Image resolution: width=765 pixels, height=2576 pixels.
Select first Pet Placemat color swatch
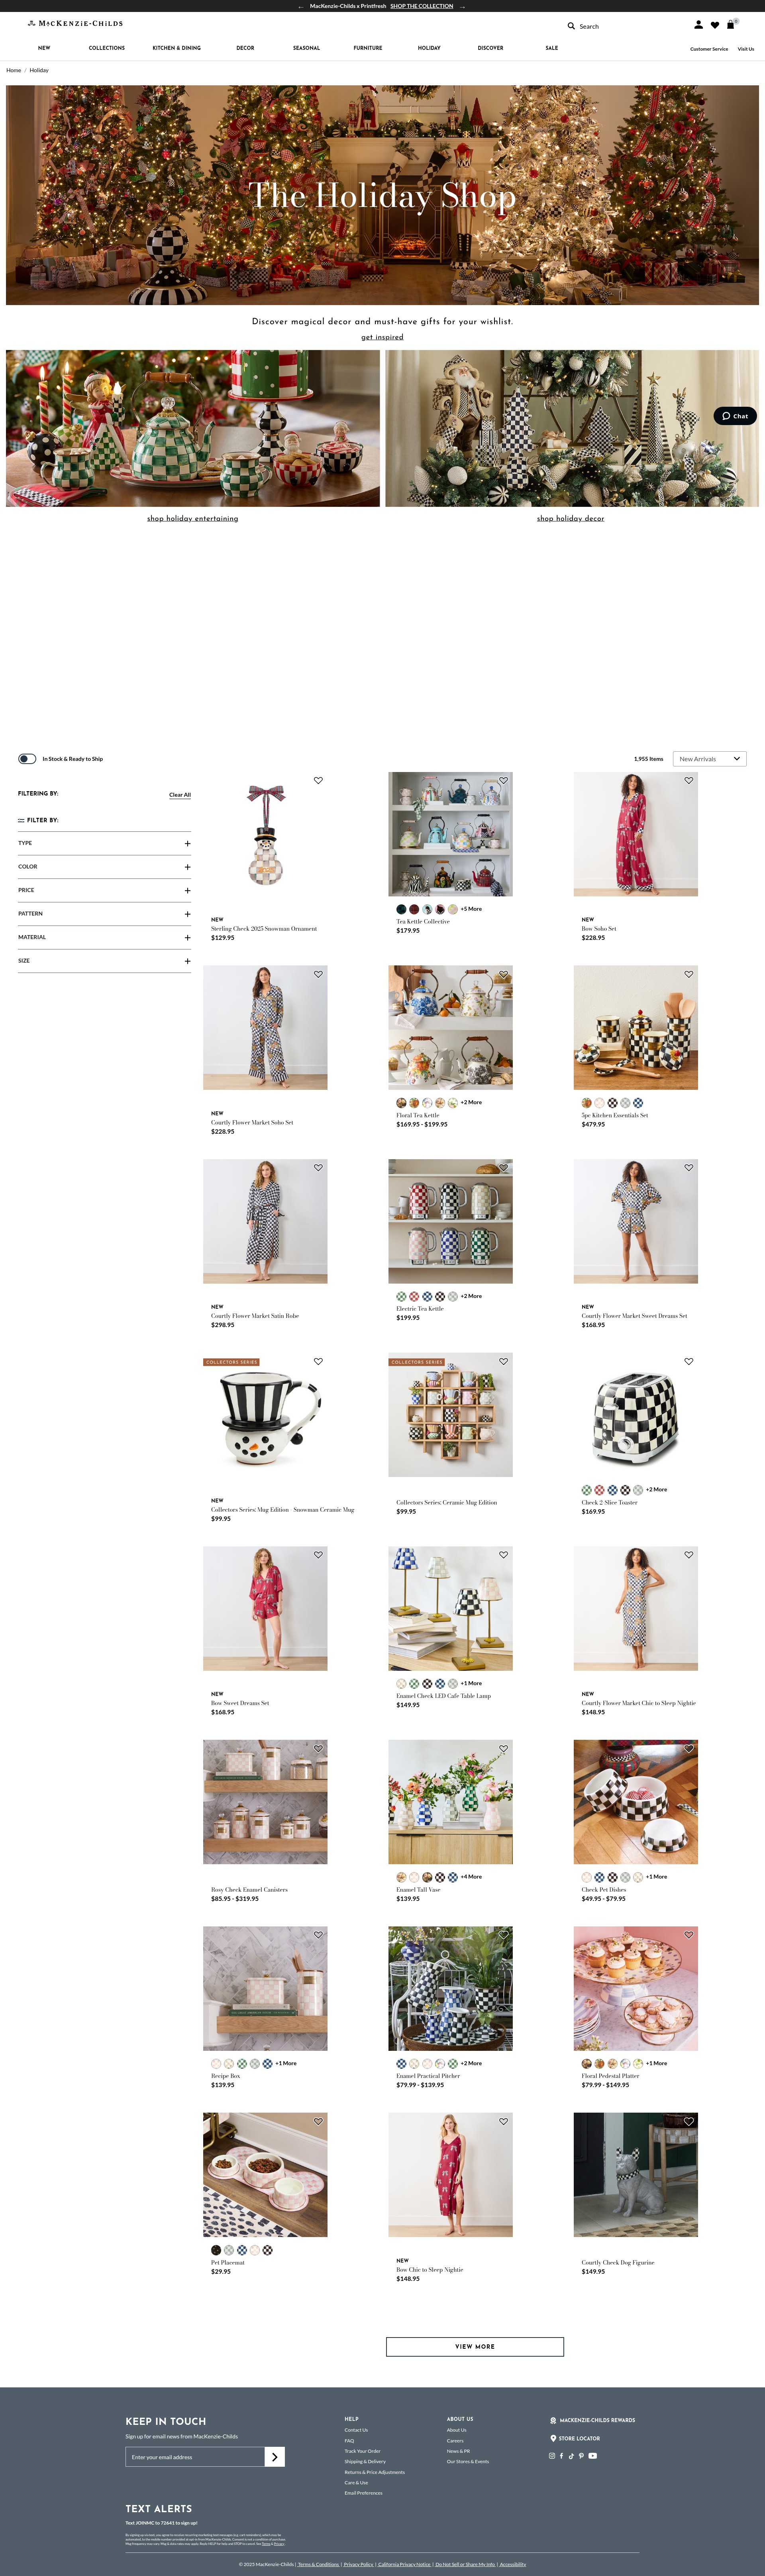click(x=216, y=2250)
